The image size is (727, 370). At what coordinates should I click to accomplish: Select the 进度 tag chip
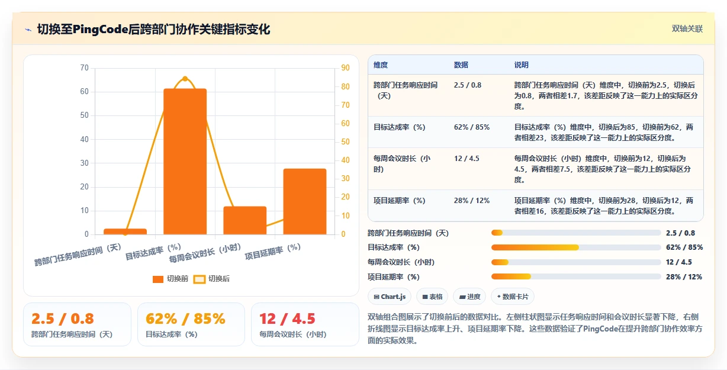click(x=469, y=297)
